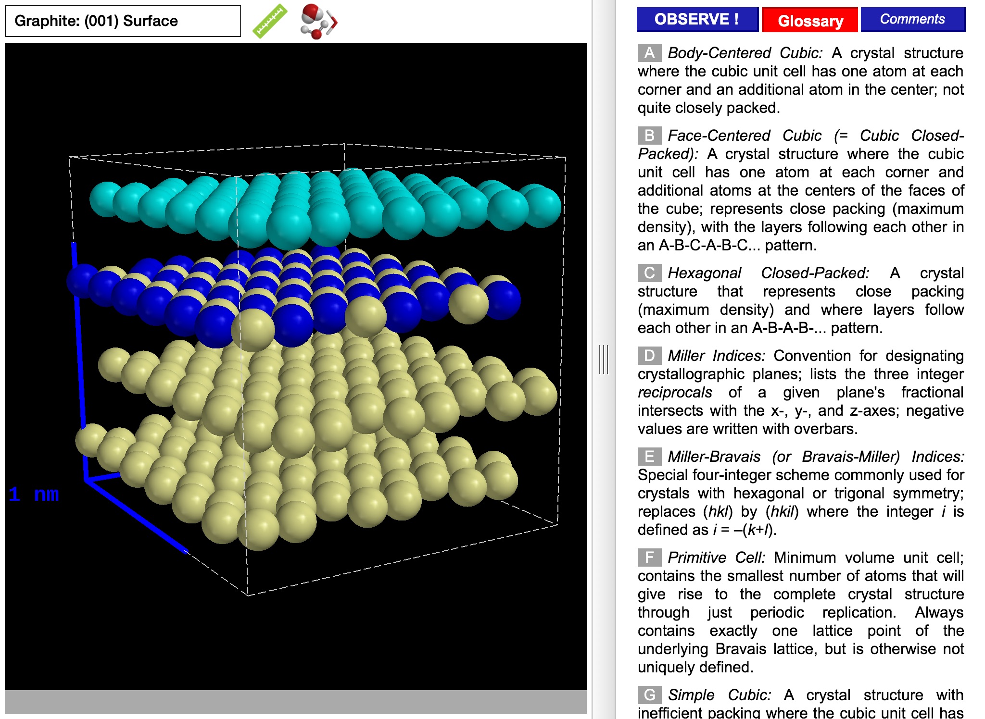Image resolution: width=985 pixels, height=719 pixels.
Task: Click the gray bar below the 3D viewer
Action: tap(296, 702)
